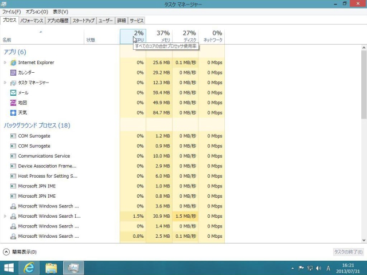Click the Device Association Frame process icon
The image size is (367, 275).
coord(13,166)
